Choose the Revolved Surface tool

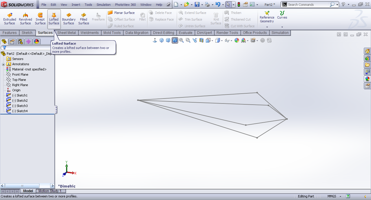coord(25,19)
